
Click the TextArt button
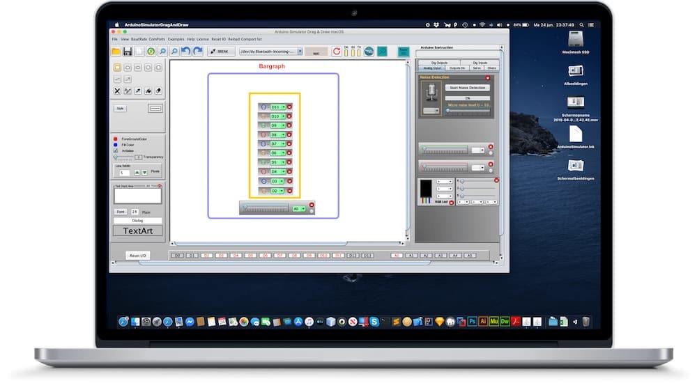point(138,230)
